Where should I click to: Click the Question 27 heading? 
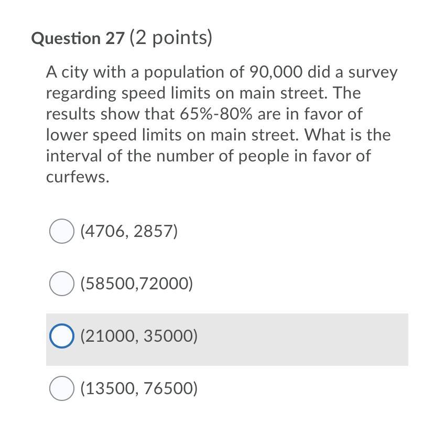[77, 37]
